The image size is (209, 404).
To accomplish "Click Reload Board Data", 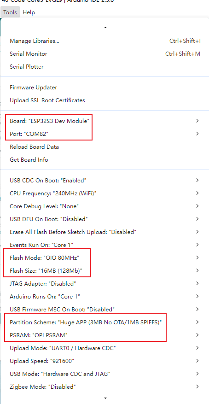I will tap(105, 146).
